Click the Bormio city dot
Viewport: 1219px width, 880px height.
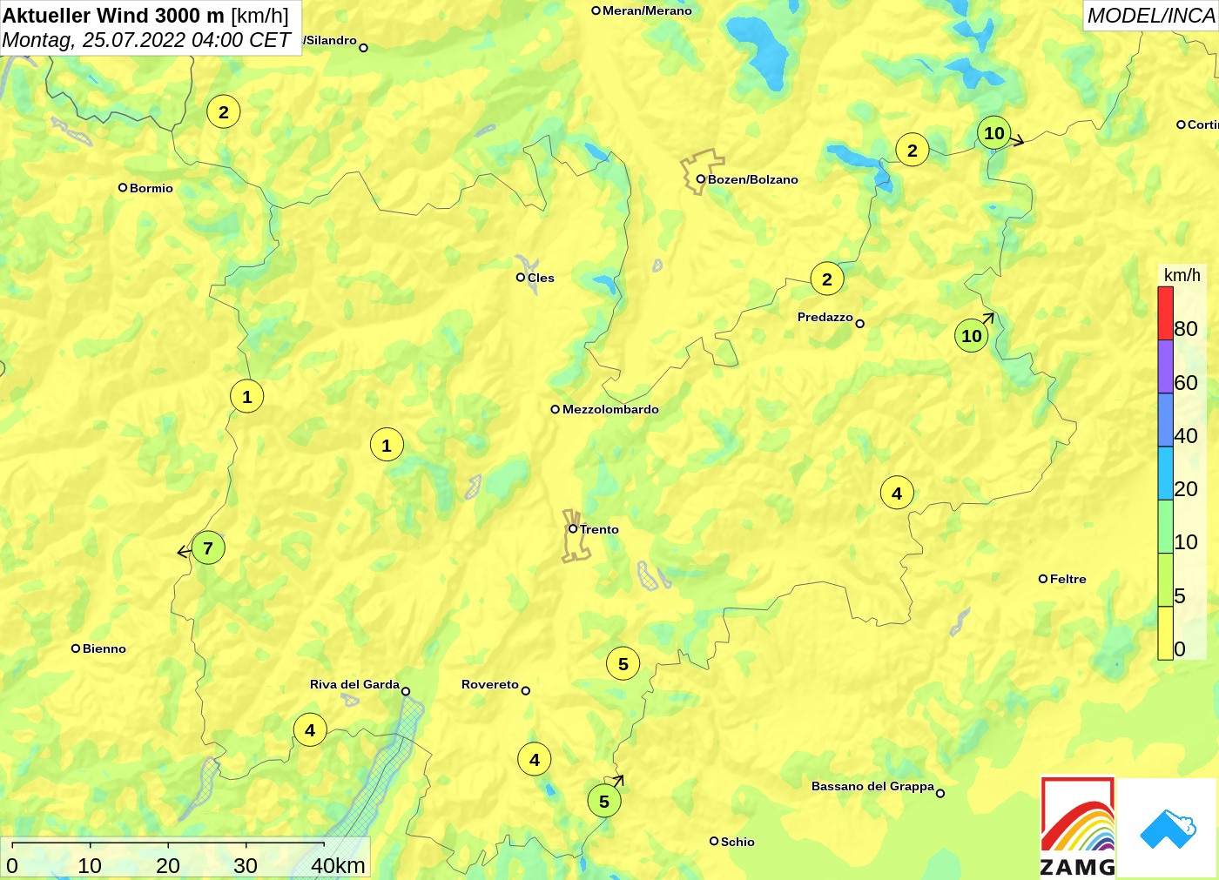[x=123, y=187]
